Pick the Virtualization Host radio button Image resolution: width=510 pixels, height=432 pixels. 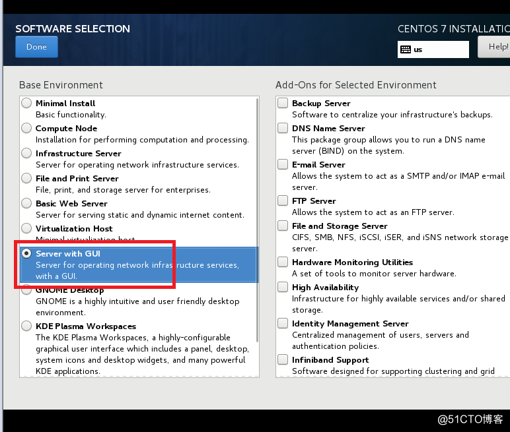coord(26,228)
